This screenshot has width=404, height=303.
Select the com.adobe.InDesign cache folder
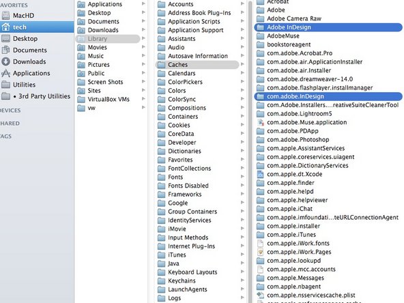(328, 96)
